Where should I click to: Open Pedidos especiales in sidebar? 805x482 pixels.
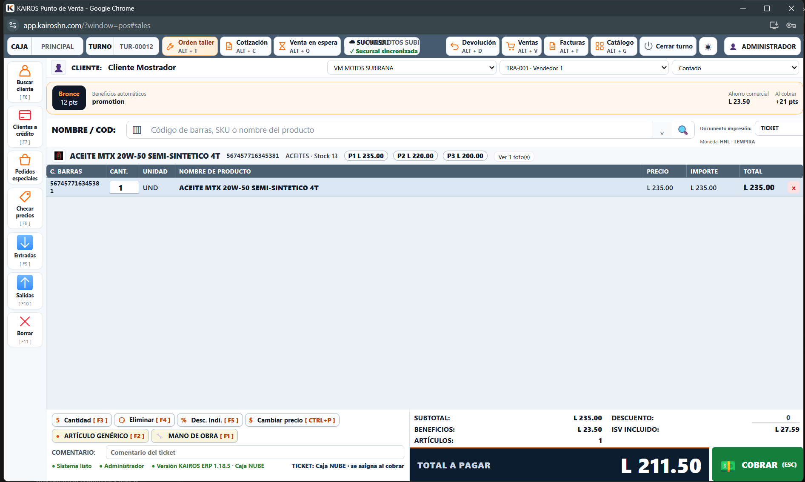(x=25, y=167)
